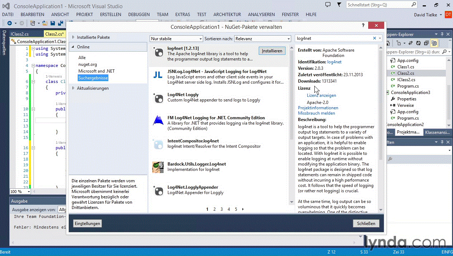Open Navigate Backward history dropdown arrow

pyautogui.click(x=15, y=23)
